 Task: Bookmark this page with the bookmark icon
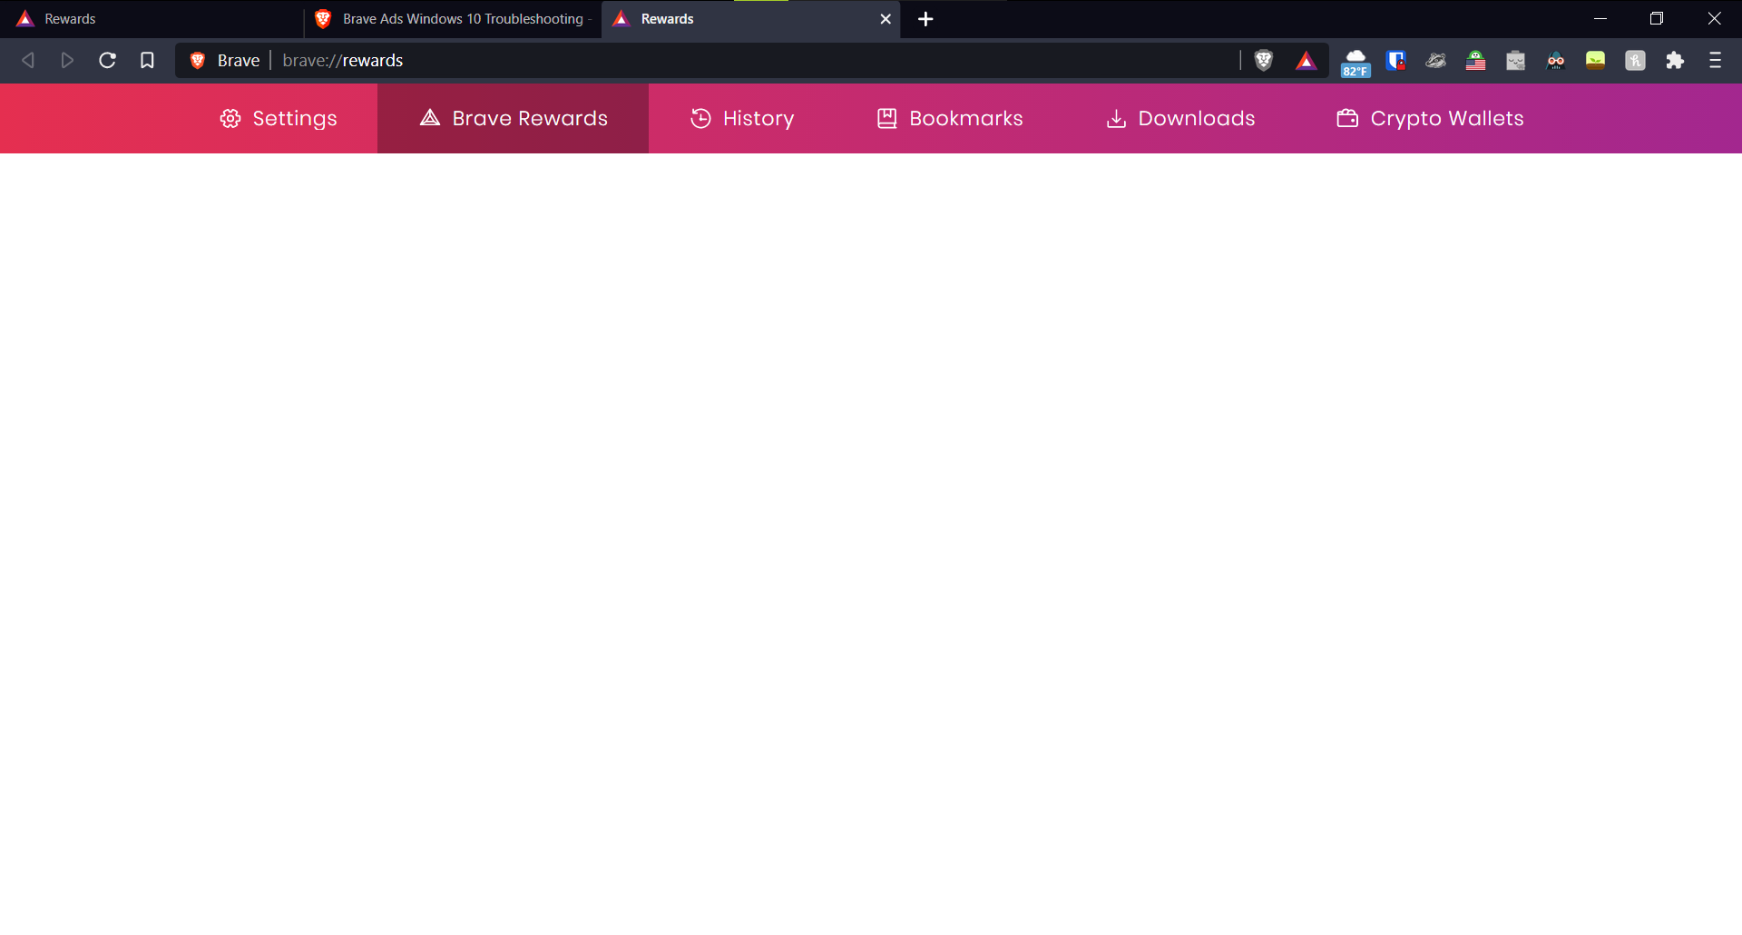147,60
